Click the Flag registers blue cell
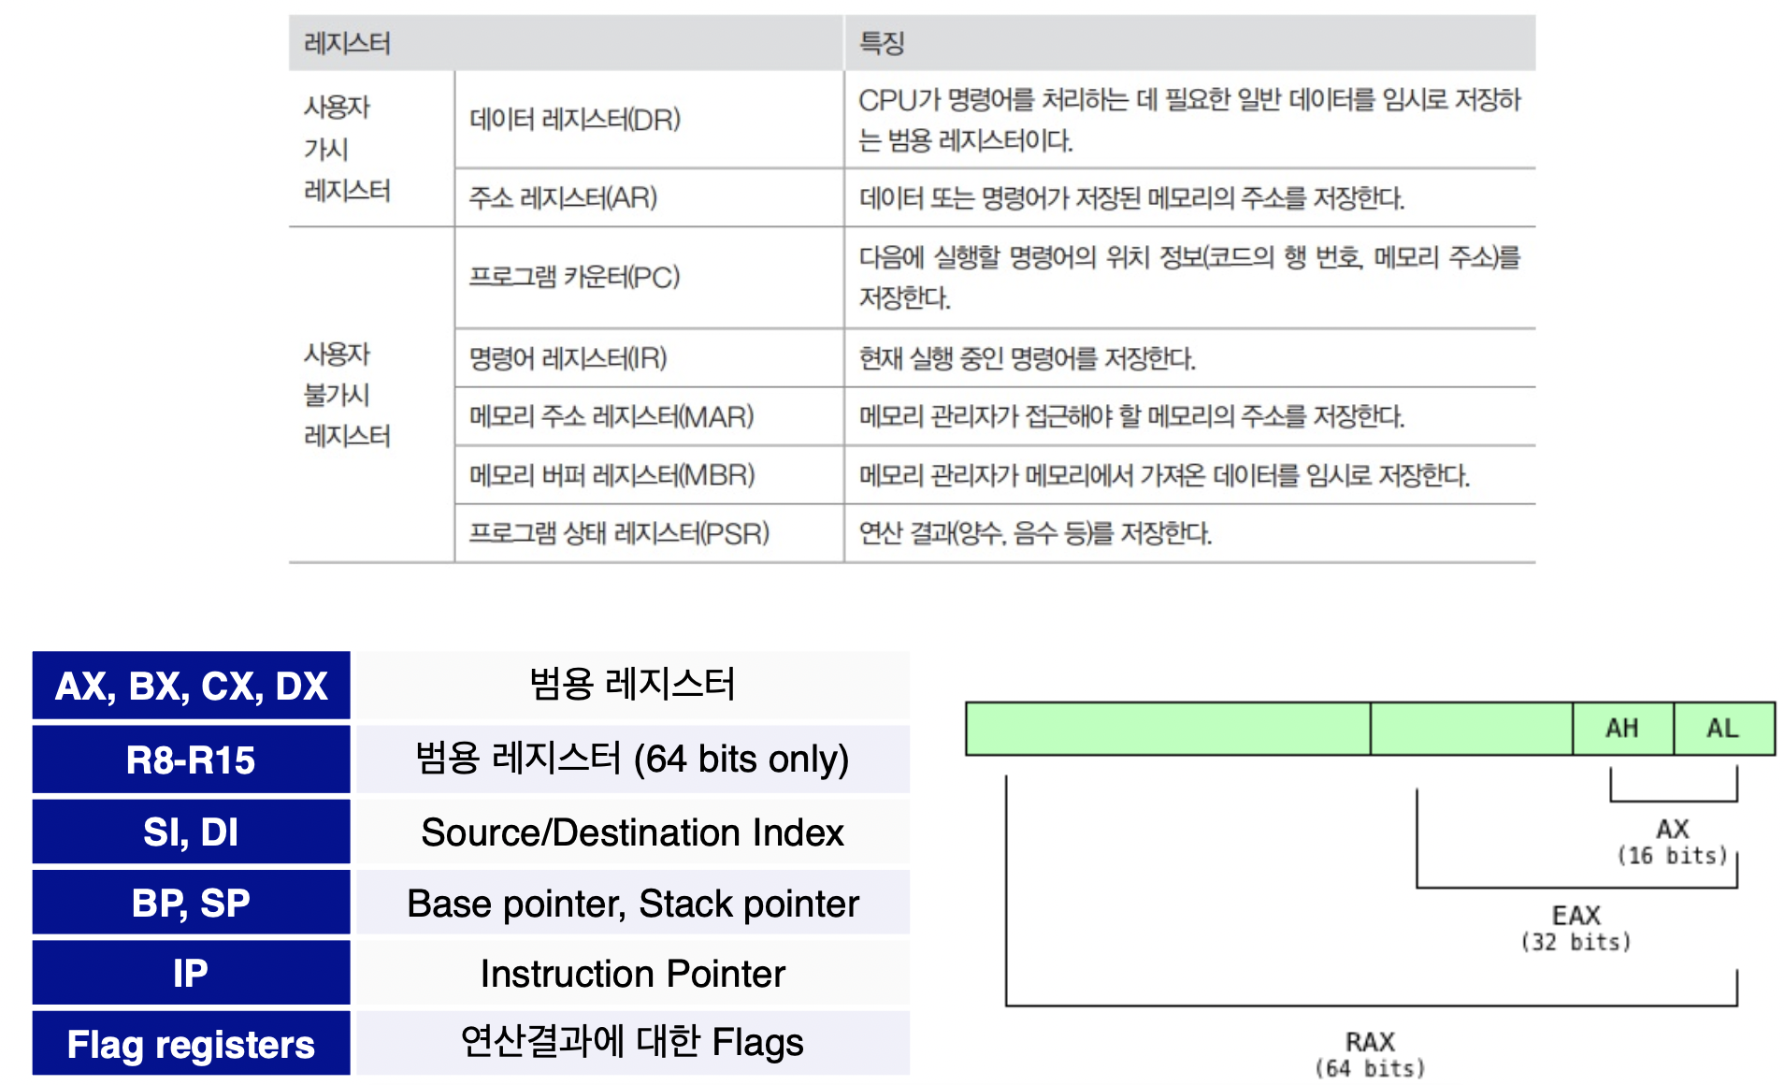 (x=191, y=1044)
